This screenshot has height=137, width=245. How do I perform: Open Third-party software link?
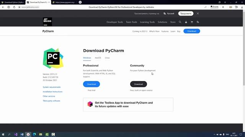51,101
